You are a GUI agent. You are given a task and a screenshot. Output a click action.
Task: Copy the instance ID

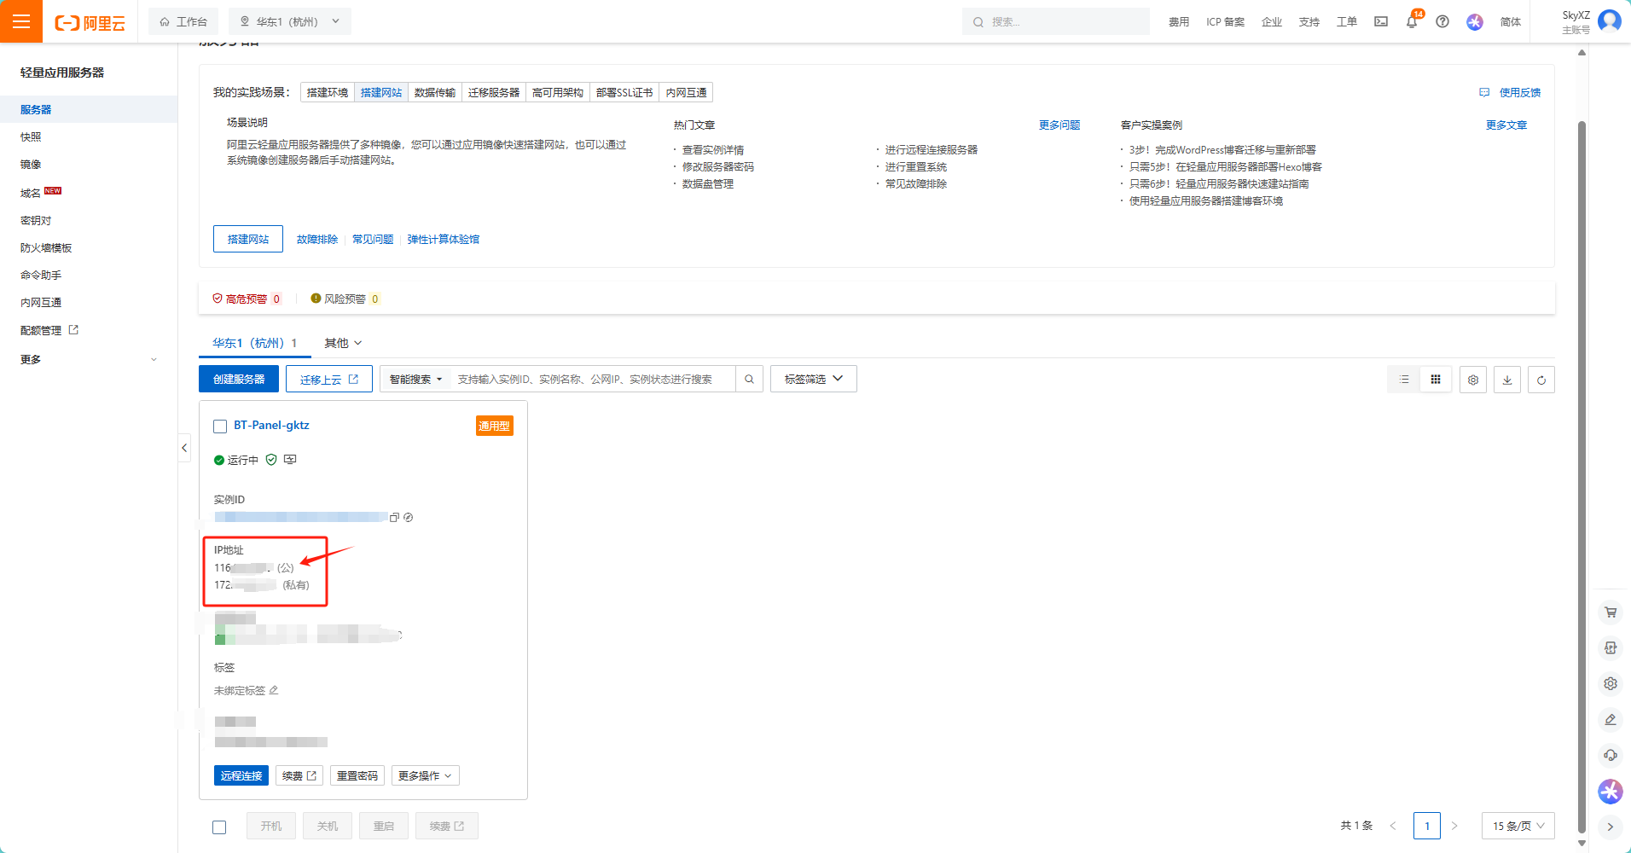(394, 518)
